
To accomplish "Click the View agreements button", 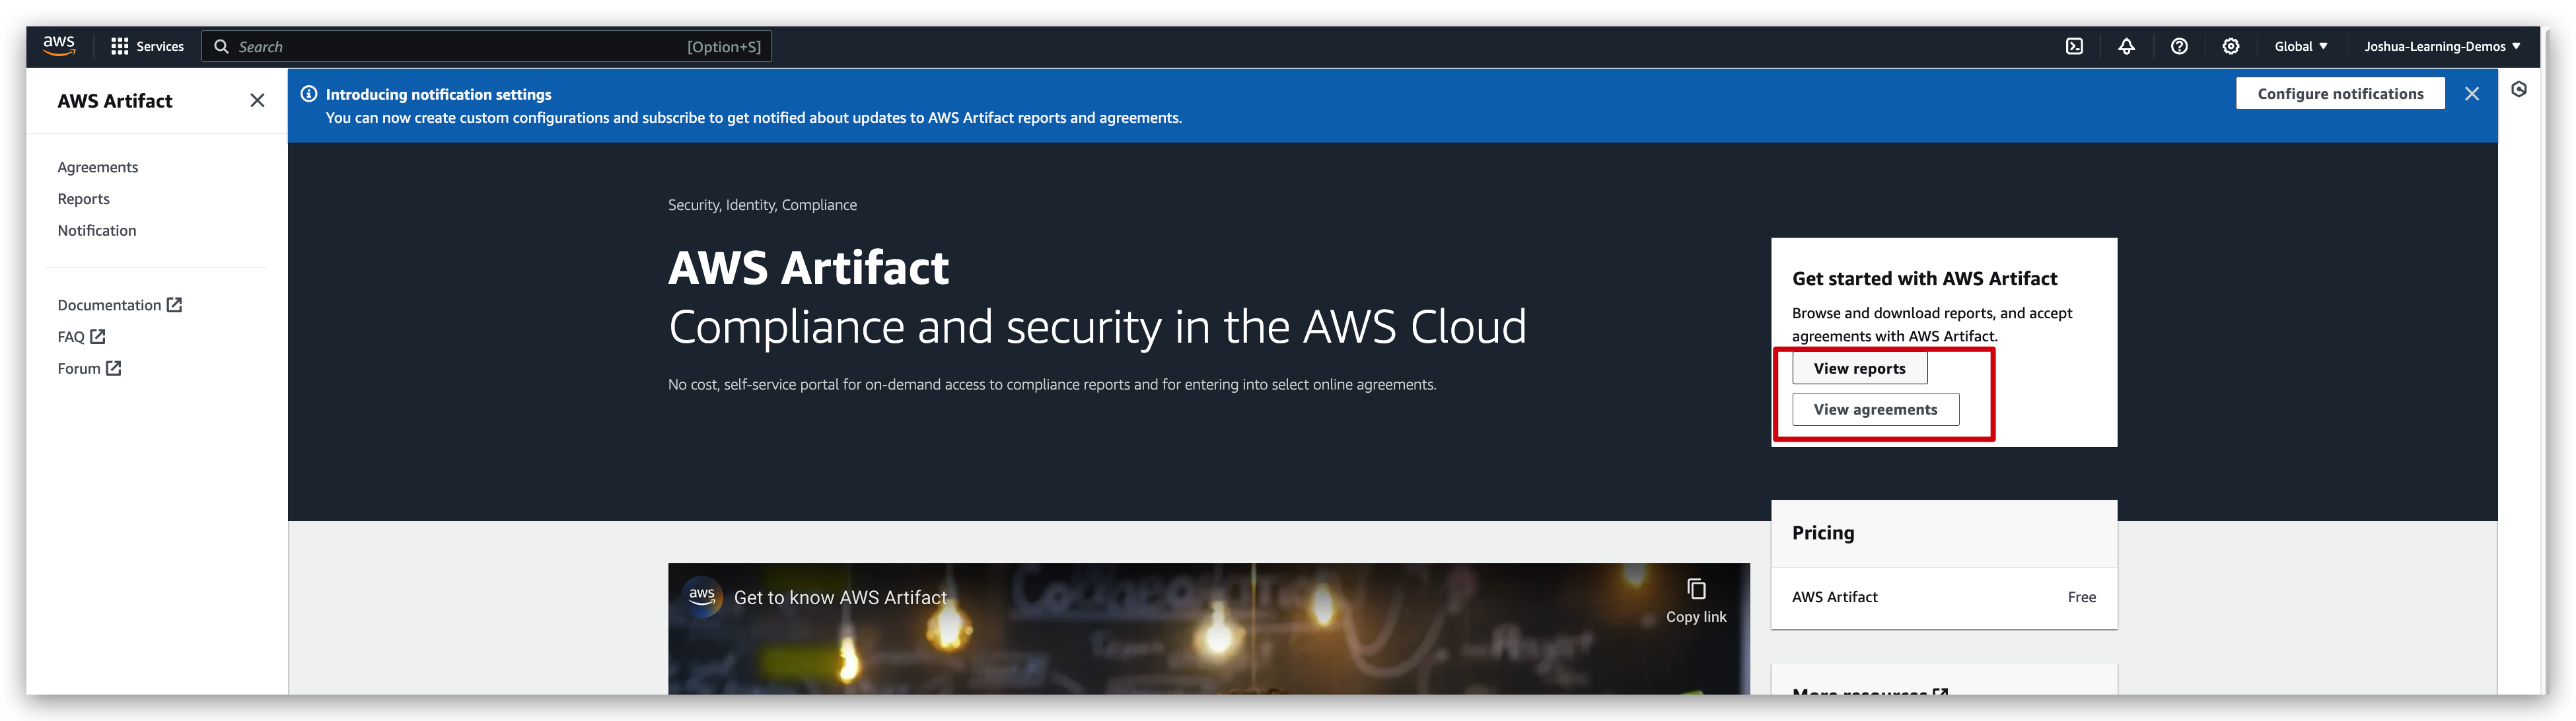I will coord(1875,409).
